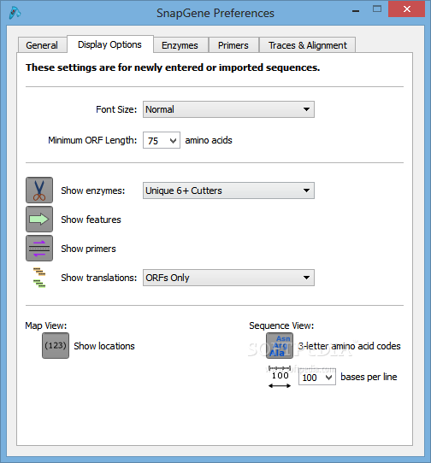Click the amino acids text

209,140
